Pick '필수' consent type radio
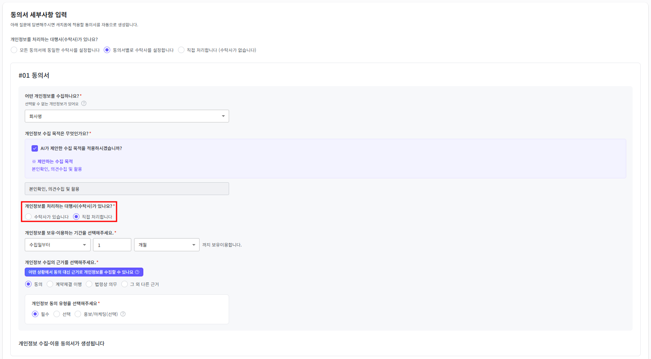 [x=35, y=314]
